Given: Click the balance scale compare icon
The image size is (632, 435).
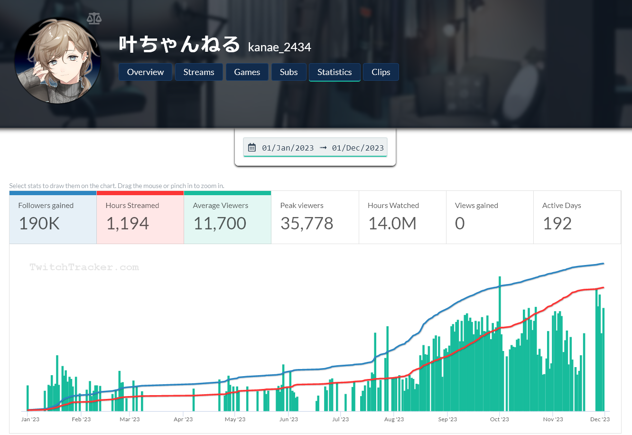Looking at the screenshot, I should (94, 19).
